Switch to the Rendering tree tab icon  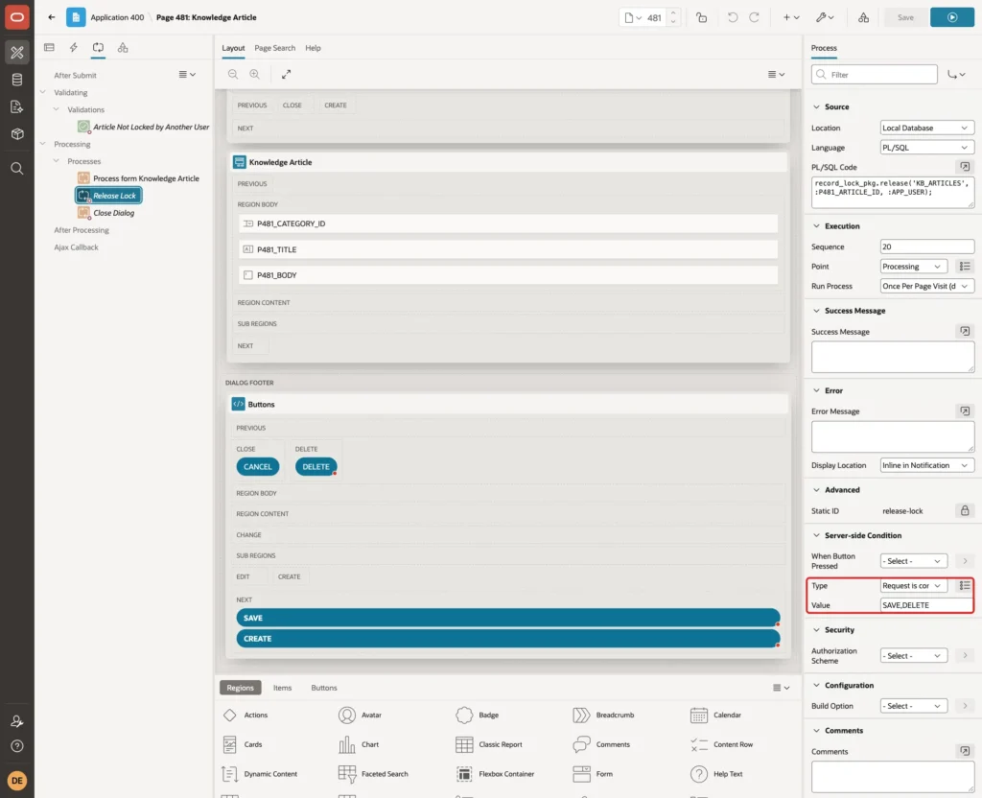[49, 48]
